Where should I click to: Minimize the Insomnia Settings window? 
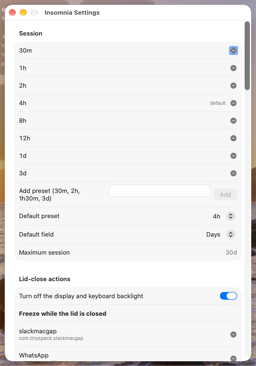(x=23, y=12)
